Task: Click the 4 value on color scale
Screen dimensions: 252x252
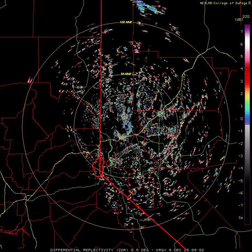Action: [x=242, y=69]
